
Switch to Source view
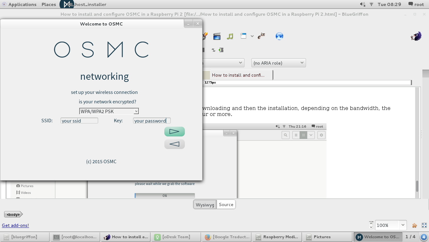226,205
